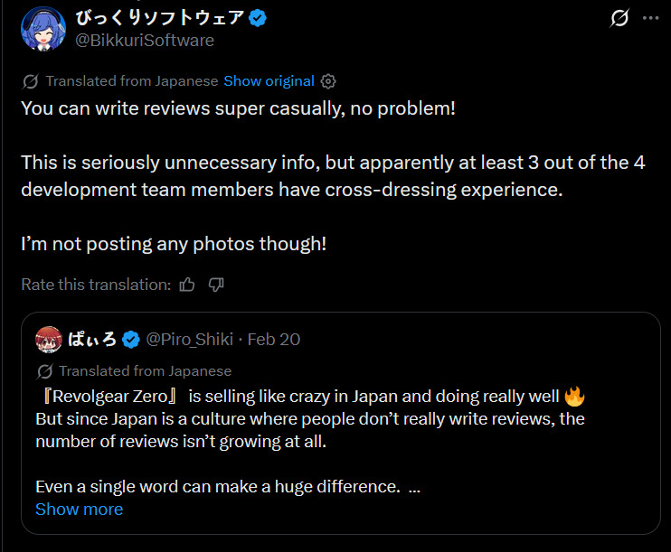Open Grok actions icon at top right

619,19
